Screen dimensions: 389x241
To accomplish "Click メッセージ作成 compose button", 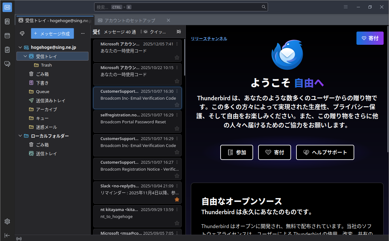I will point(52,33).
